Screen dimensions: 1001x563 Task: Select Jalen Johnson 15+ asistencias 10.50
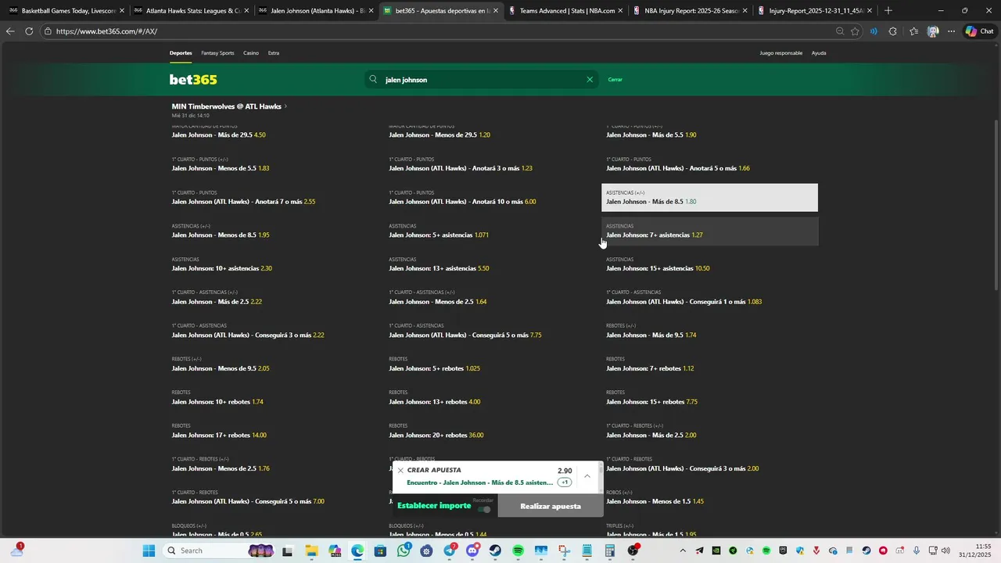(709, 264)
